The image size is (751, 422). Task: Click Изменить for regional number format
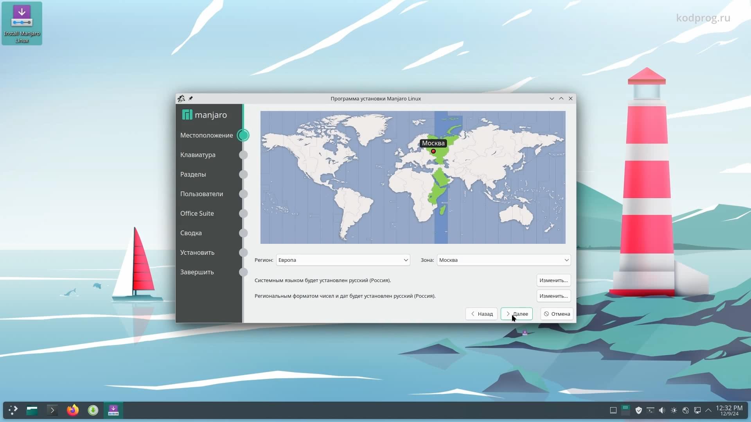[x=553, y=296]
